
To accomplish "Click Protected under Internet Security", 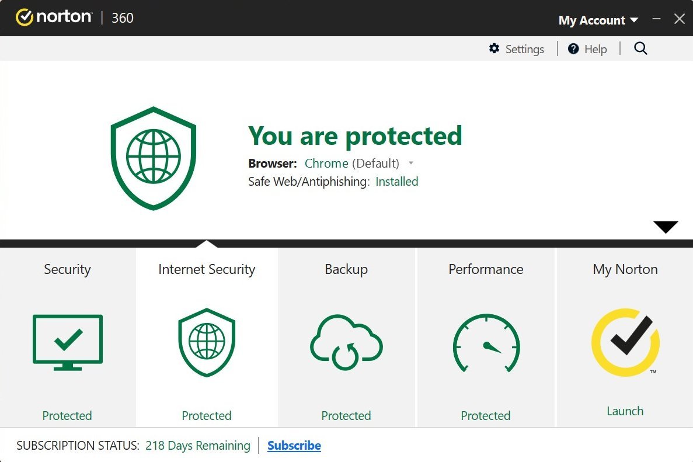I will (x=207, y=415).
